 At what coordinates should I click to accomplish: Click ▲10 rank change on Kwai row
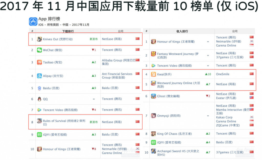208,74
